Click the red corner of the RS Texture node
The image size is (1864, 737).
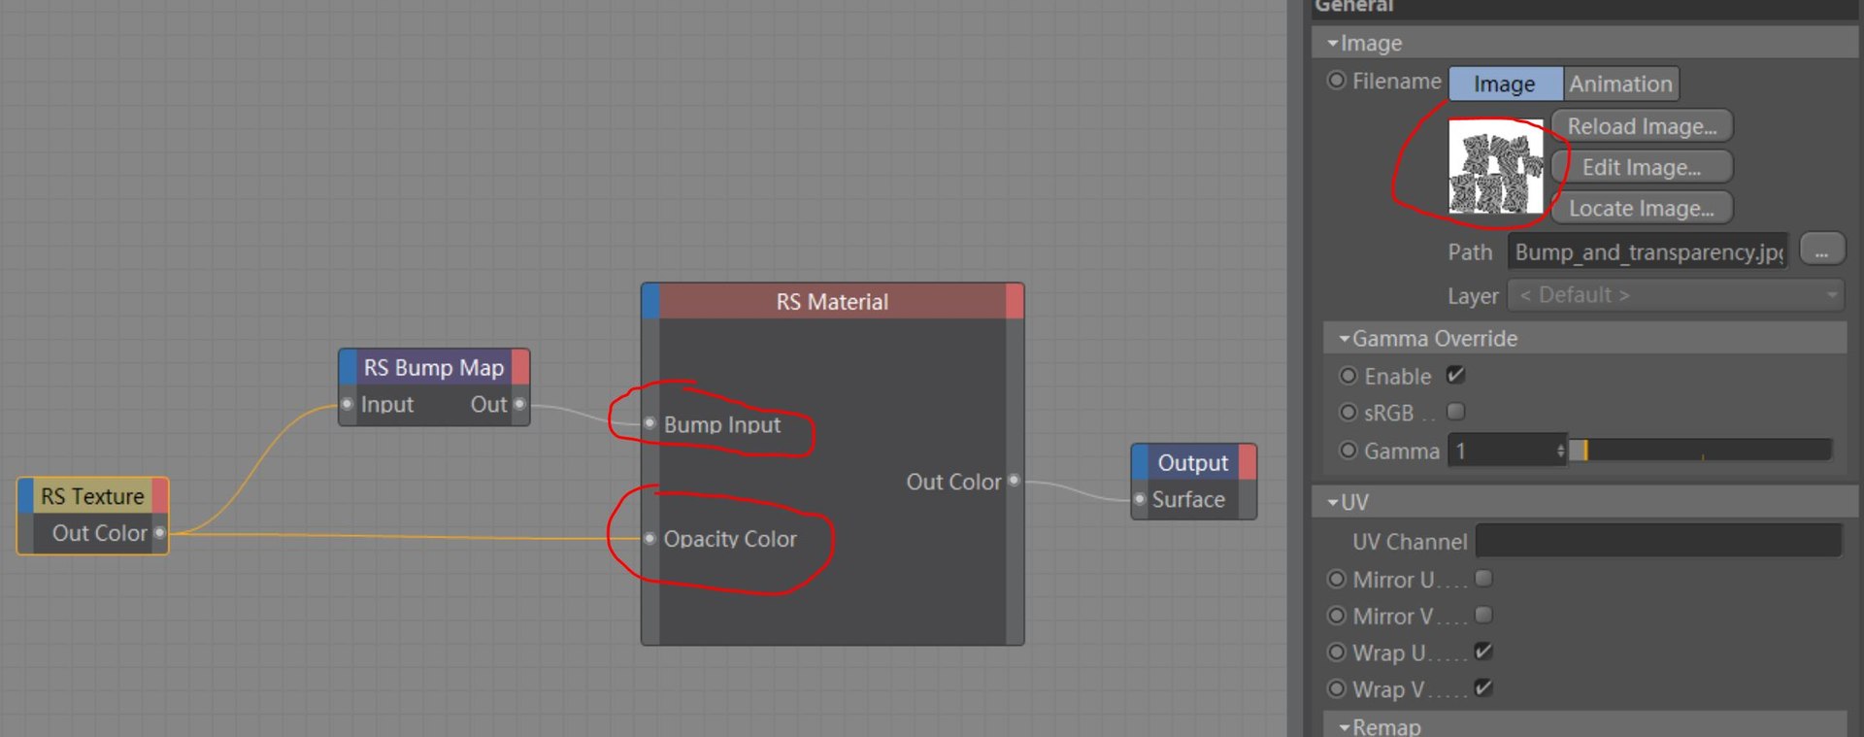[160, 496]
